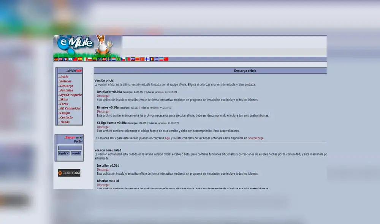Open the Ayuda dropdown in search box
The height and width of the screenshot is (224, 380).
(63, 153)
